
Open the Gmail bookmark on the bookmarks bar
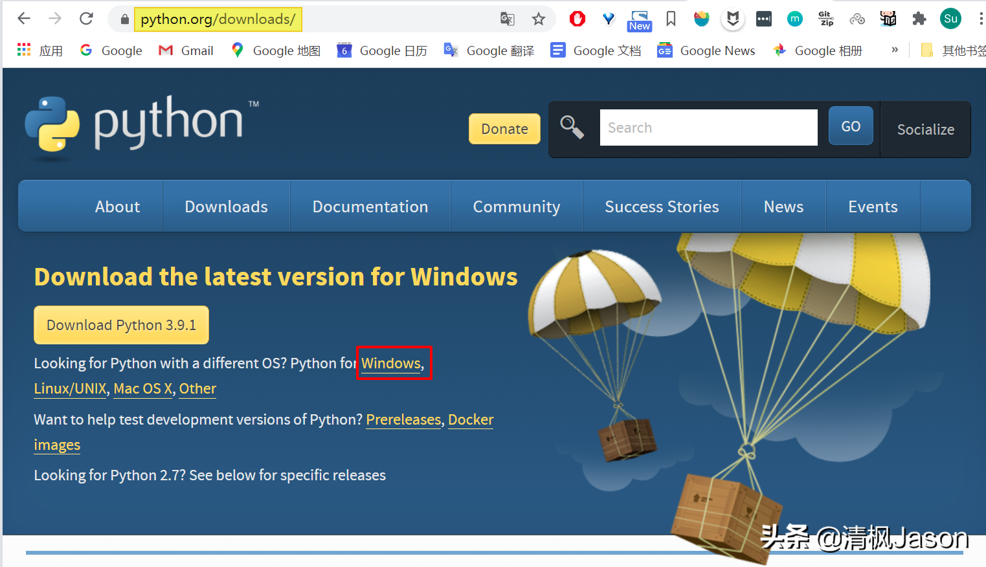pos(186,50)
